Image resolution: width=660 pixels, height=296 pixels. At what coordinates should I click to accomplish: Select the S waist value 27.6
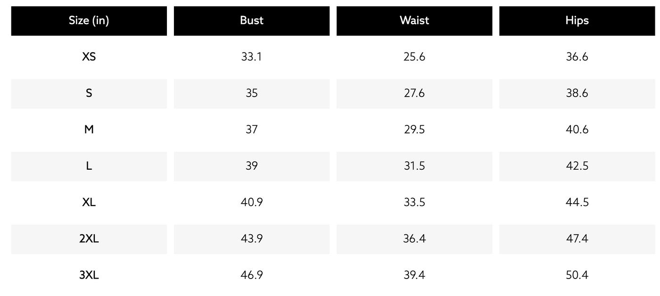pos(414,93)
